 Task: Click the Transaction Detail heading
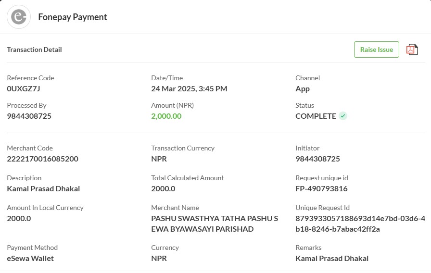pos(34,50)
